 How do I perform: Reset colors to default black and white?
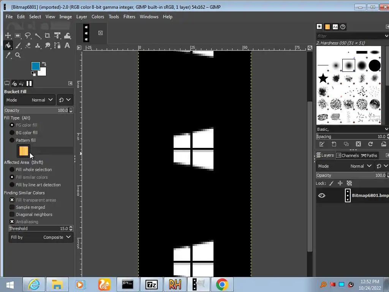[x=33, y=73]
